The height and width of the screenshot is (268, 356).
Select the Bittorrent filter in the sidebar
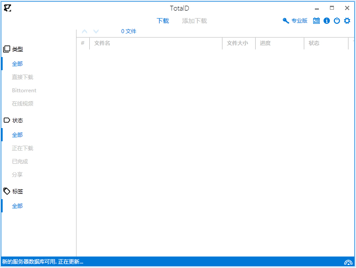(24, 90)
